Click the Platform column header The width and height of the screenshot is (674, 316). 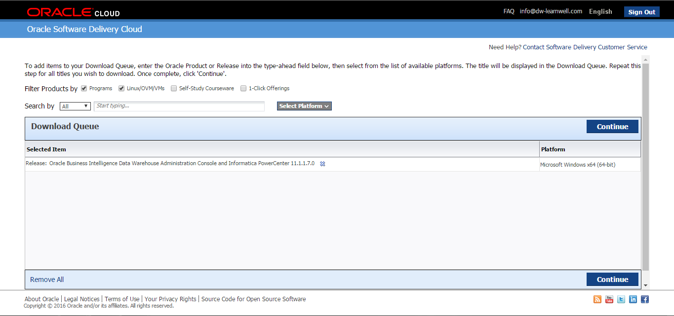[x=590, y=149]
